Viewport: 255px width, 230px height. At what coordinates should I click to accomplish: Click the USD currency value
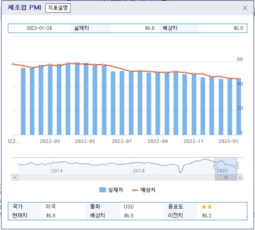coord(129,207)
